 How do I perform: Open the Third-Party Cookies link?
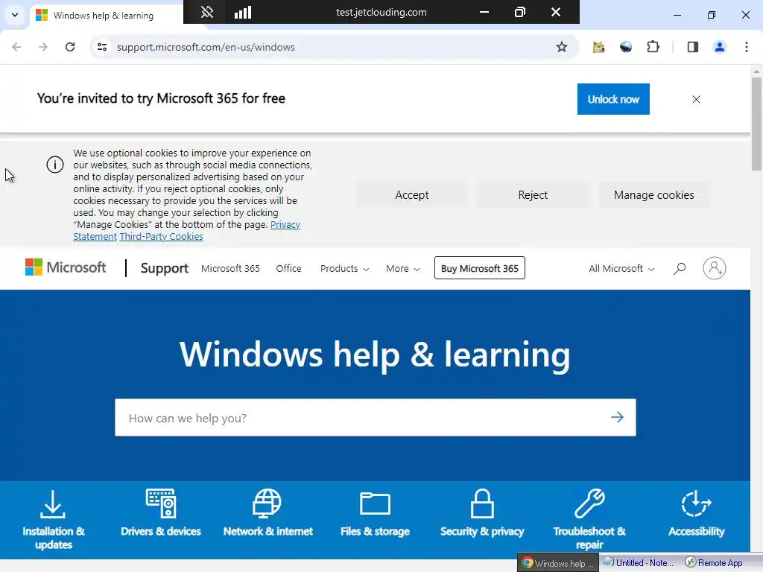(161, 236)
